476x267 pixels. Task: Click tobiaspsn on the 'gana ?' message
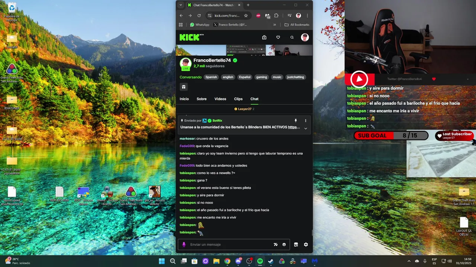(x=187, y=180)
